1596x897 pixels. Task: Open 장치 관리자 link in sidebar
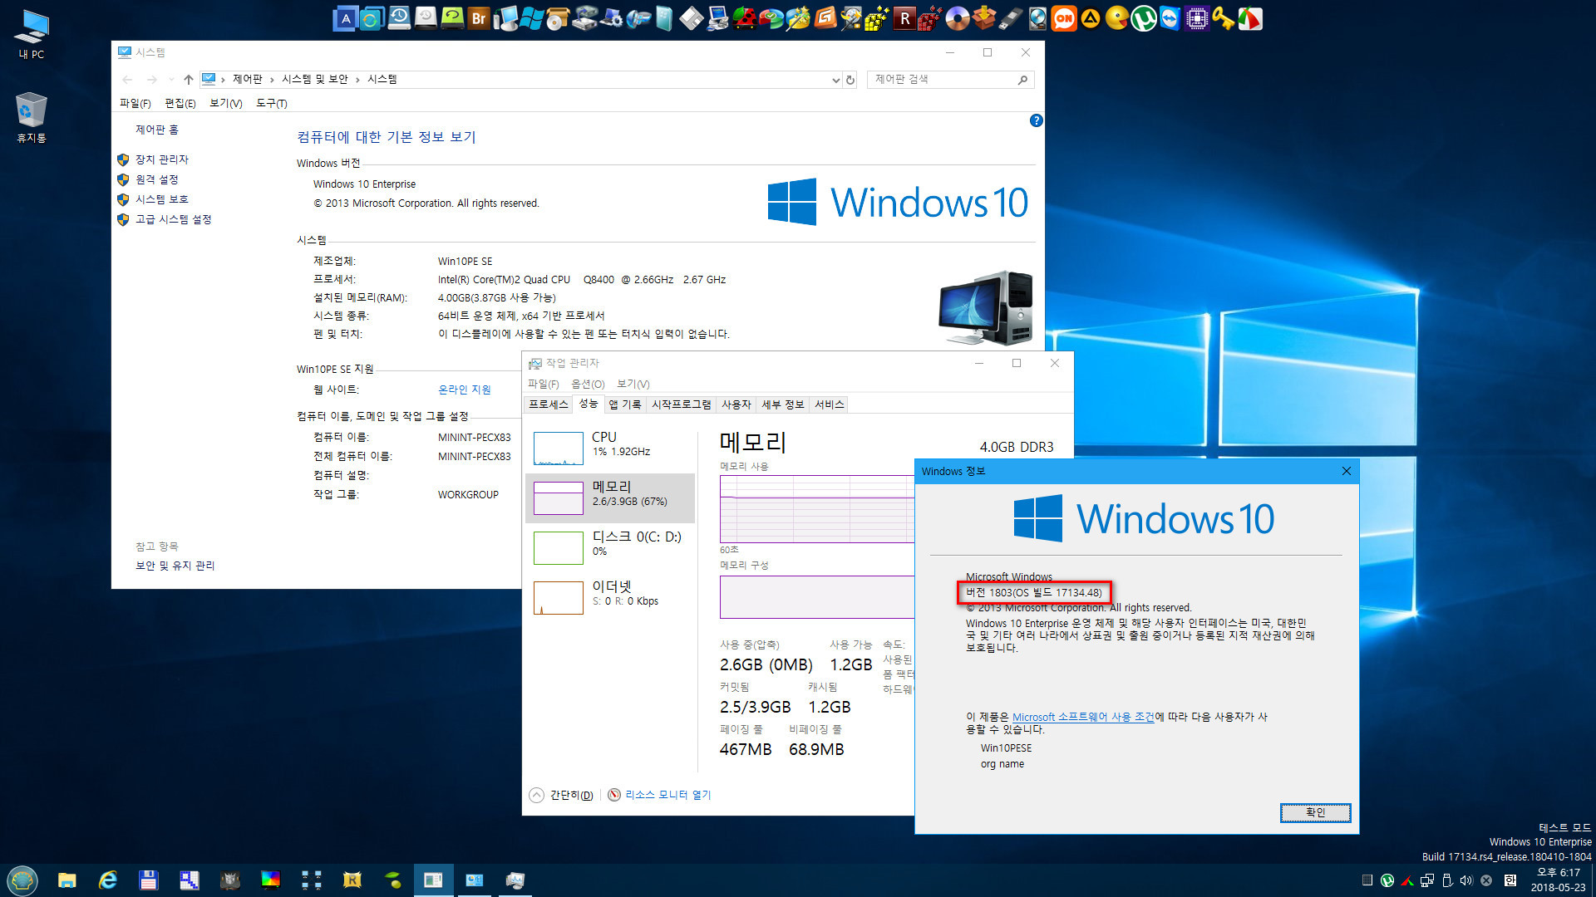coord(162,159)
